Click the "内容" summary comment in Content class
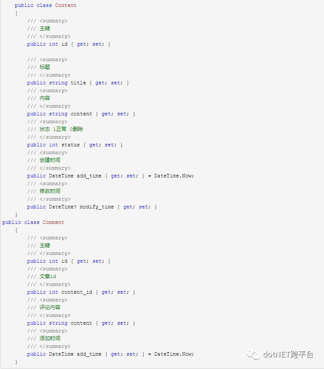The height and width of the screenshot is (369, 324). [x=45, y=98]
